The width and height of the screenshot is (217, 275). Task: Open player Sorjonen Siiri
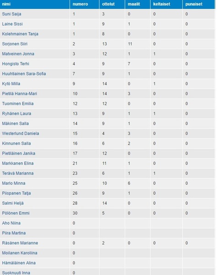[x=15, y=44]
